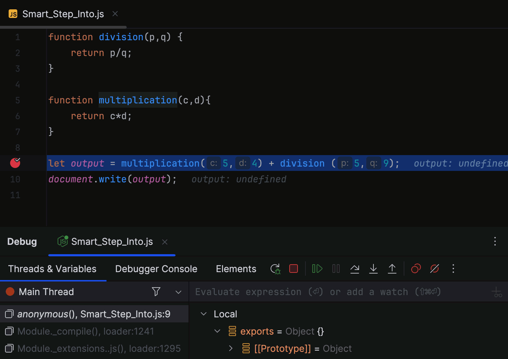Mute all breakpoints
The height and width of the screenshot is (359, 508).
coord(434,269)
